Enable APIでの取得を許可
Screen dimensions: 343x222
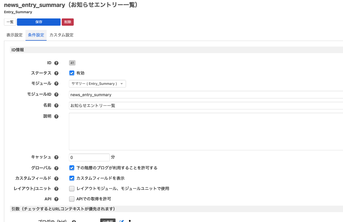(x=72, y=199)
